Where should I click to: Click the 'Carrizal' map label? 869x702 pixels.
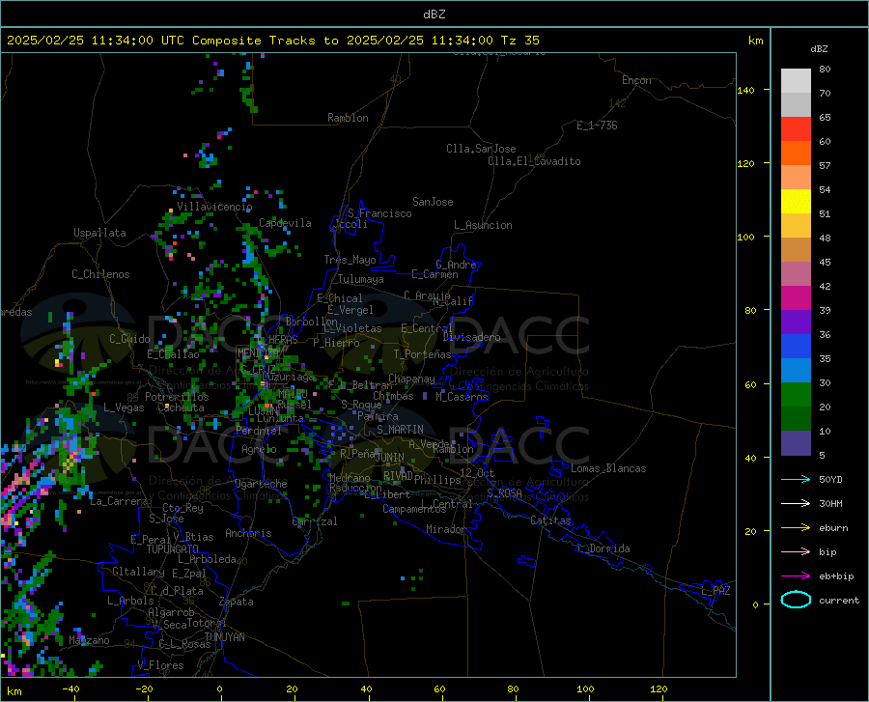point(315,521)
